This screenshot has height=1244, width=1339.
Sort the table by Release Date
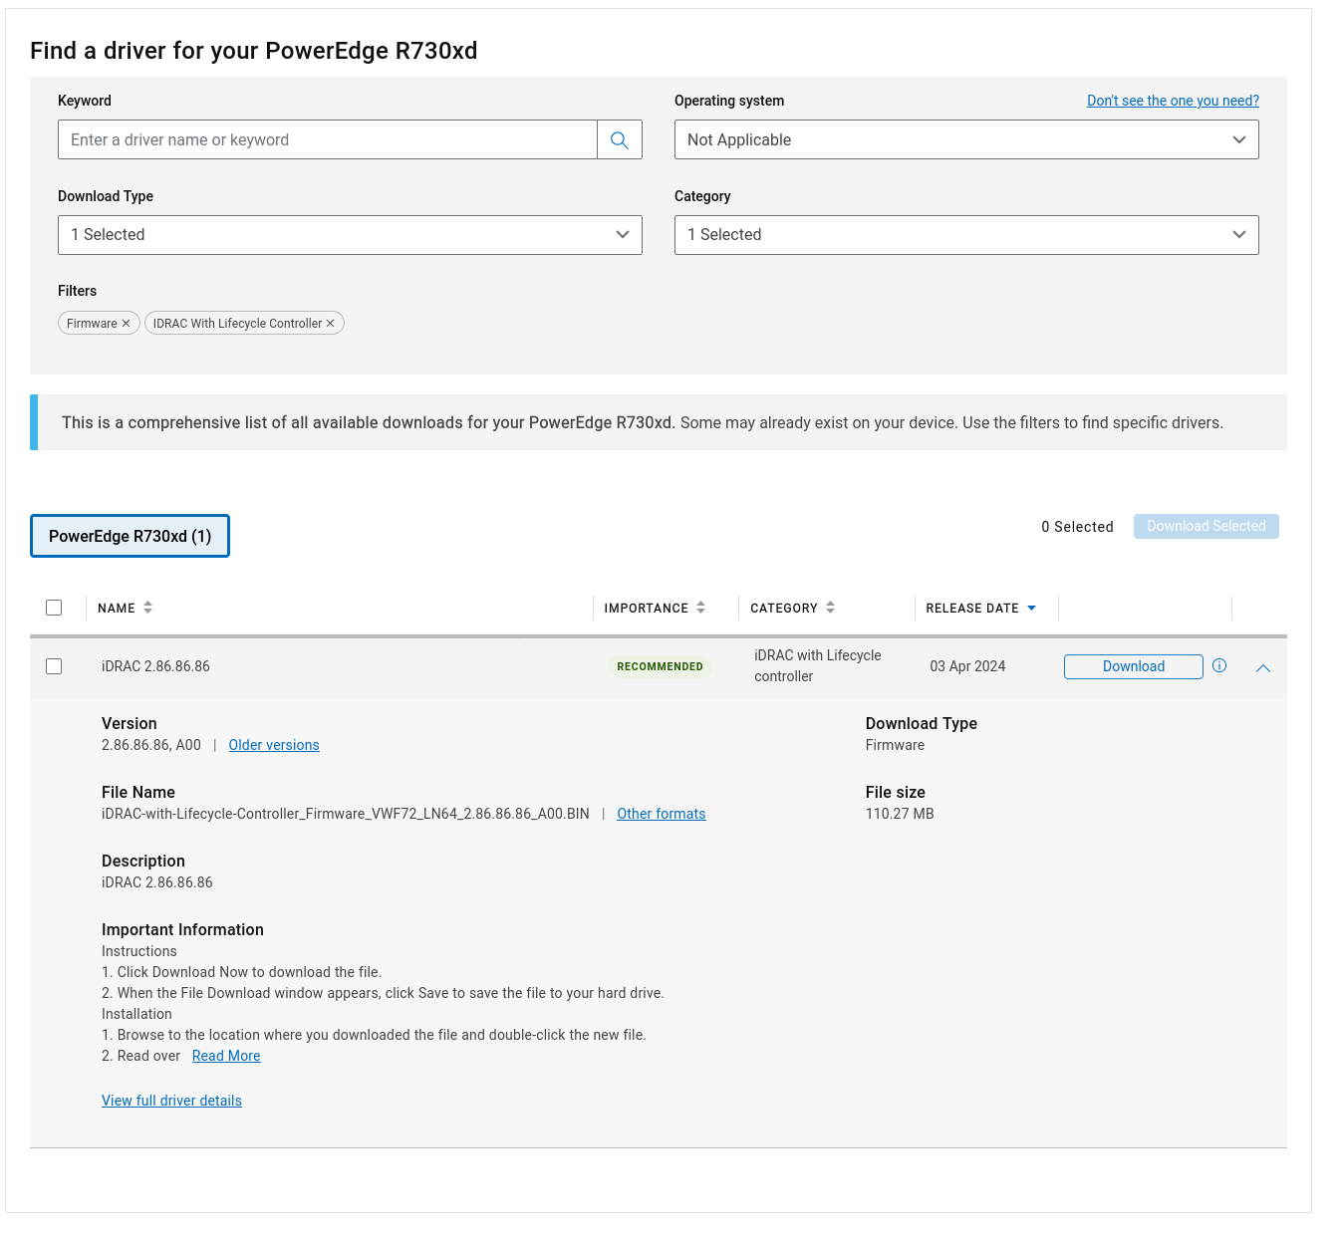[x=981, y=608]
